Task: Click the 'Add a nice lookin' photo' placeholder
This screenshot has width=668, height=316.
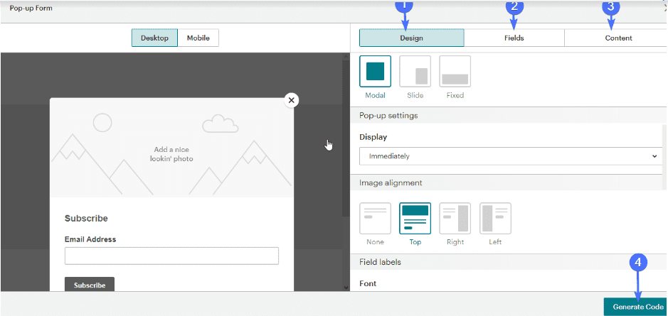Action: [171, 154]
